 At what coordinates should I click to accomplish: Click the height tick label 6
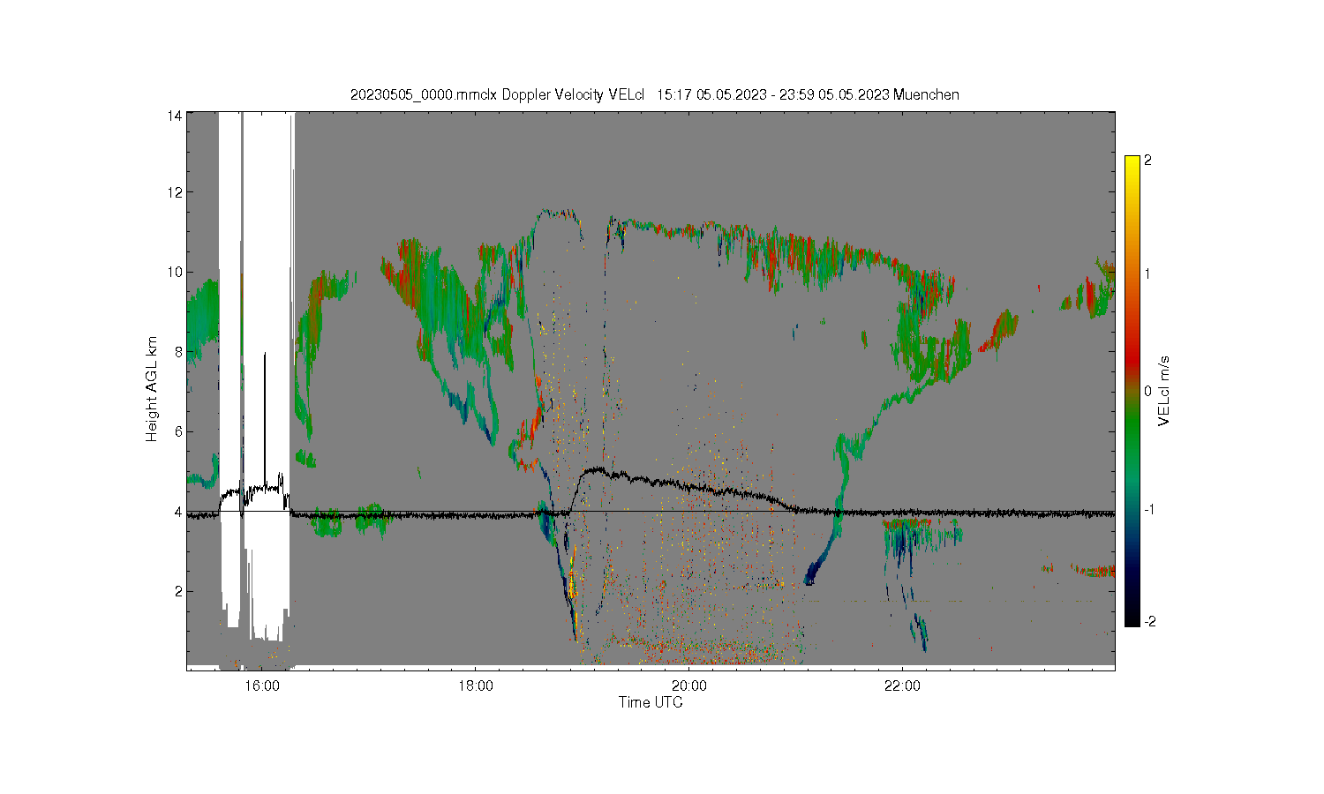178,431
